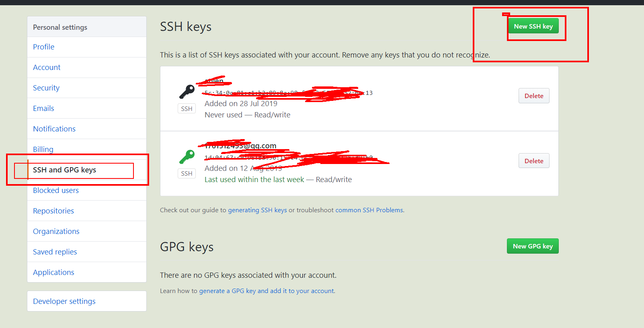Open Developer settings
This screenshot has height=328, width=644.
pyautogui.click(x=64, y=301)
